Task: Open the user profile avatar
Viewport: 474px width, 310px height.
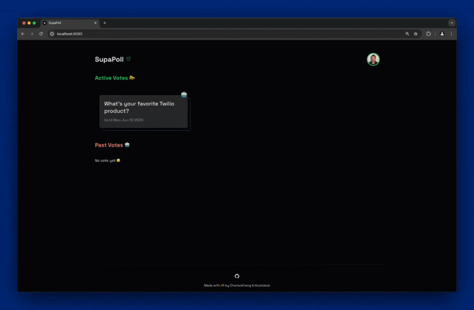Action: click(x=373, y=59)
